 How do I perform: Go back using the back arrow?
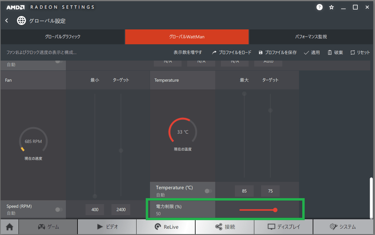pyautogui.click(x=7, y=21)
